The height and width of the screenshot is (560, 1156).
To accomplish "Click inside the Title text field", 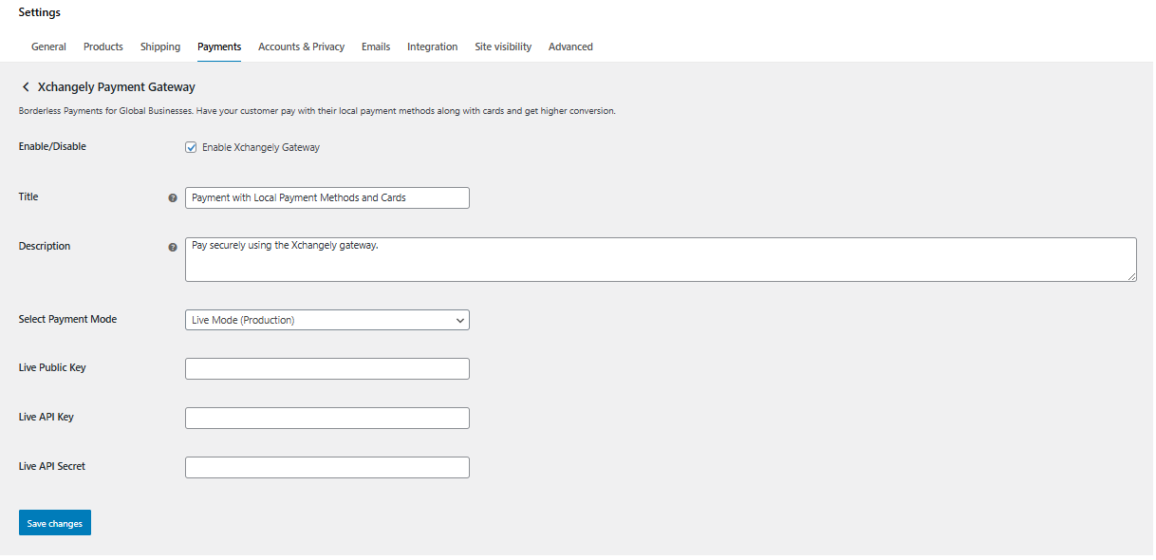I will pyautogui.click(x=326, y=197).
